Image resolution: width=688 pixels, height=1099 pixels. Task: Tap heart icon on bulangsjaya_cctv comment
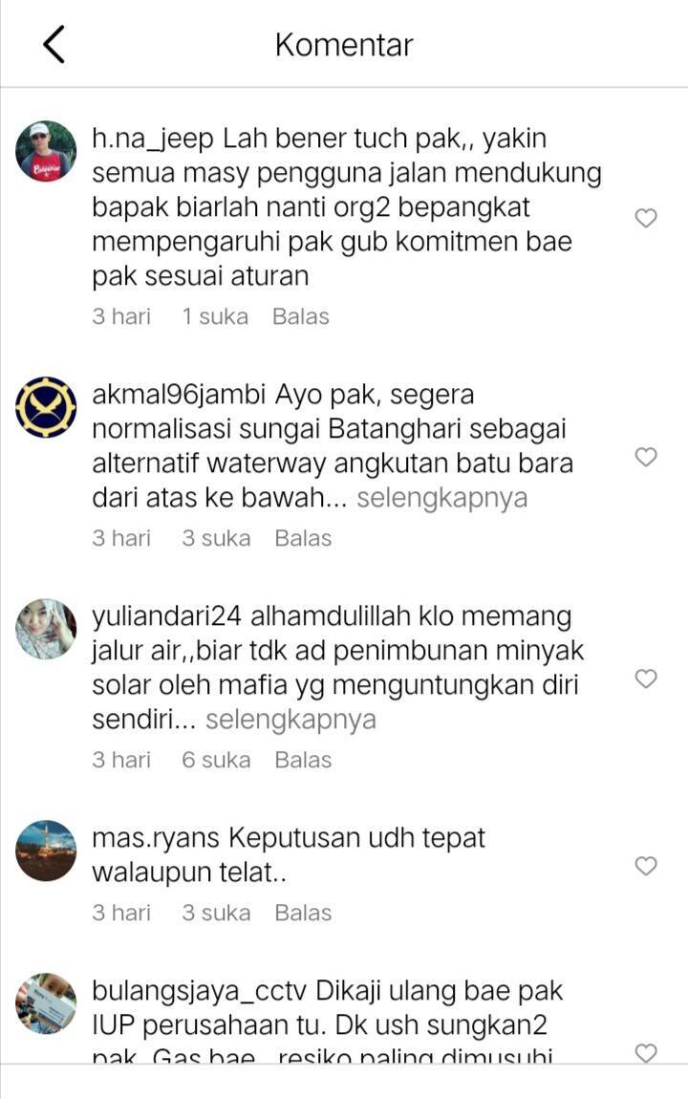click(646, 1053)
